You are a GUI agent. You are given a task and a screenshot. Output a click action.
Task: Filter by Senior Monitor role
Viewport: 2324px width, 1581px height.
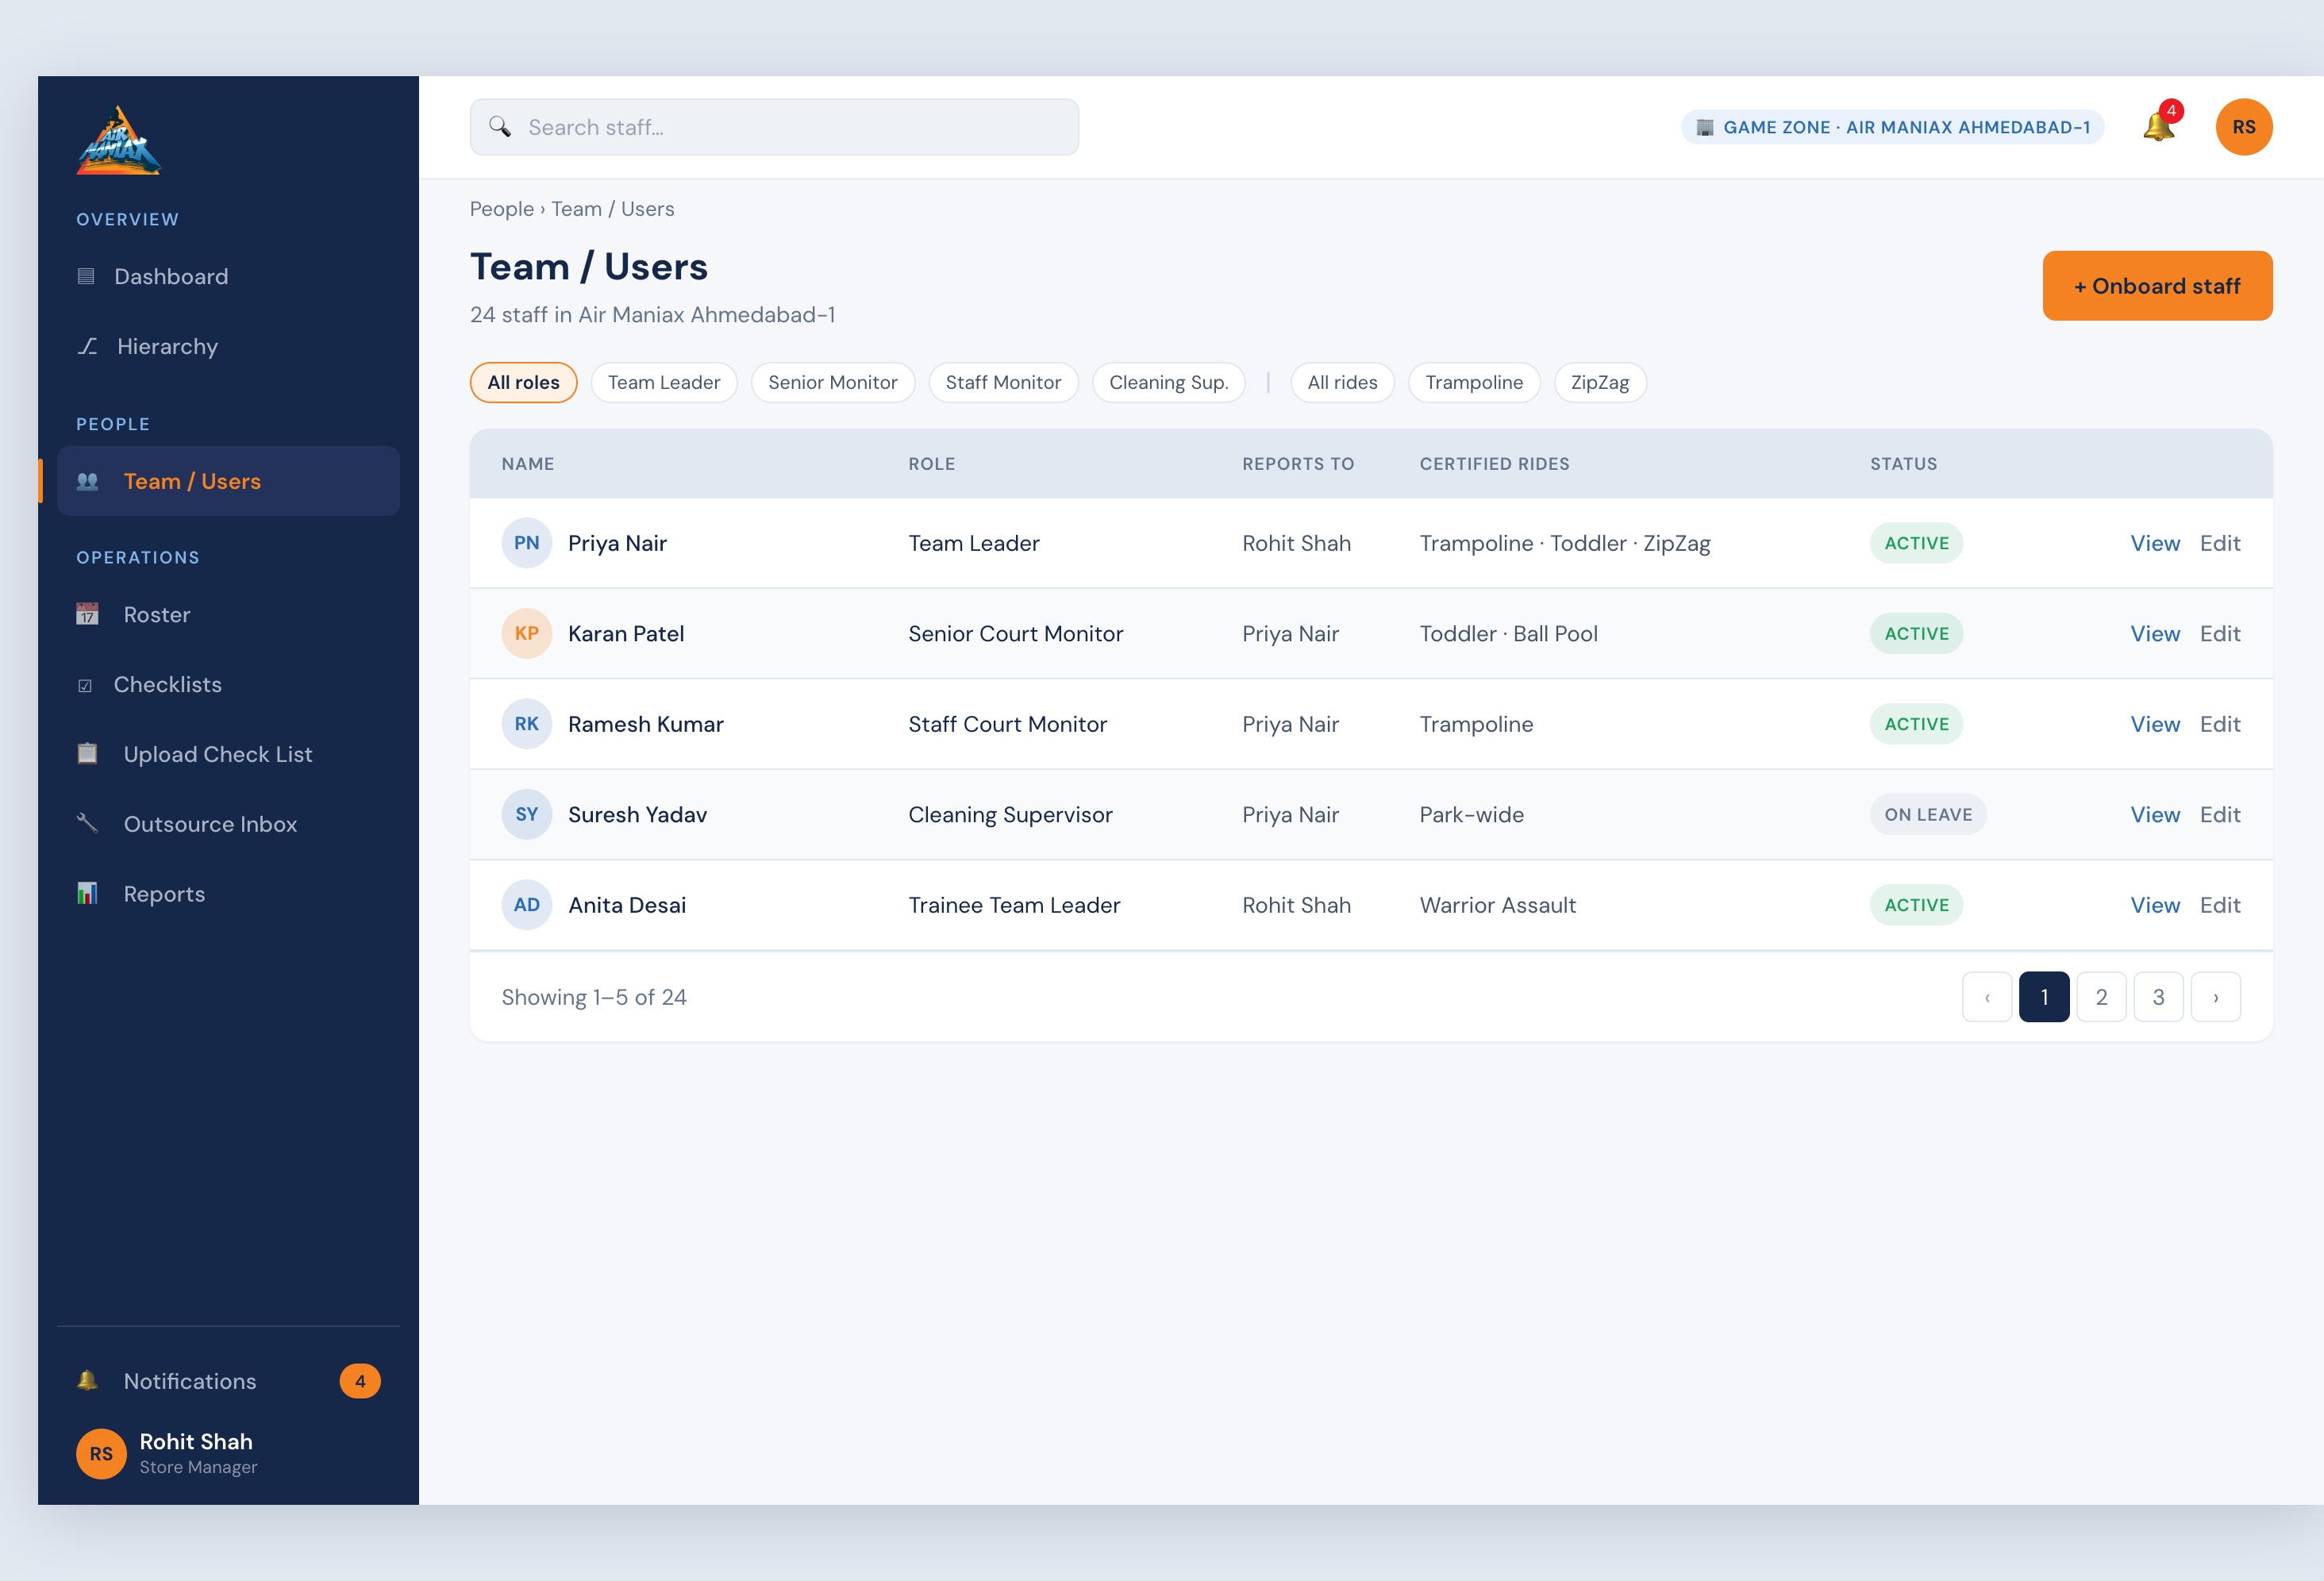(x=833, y=382)
